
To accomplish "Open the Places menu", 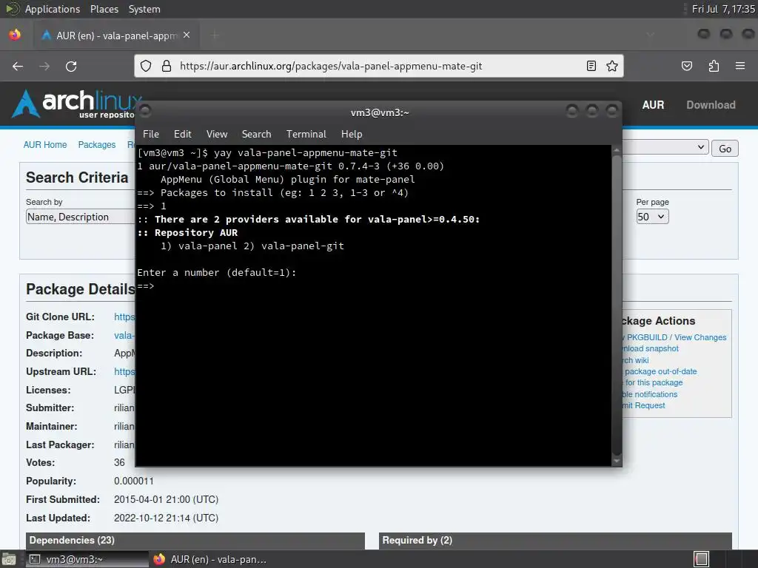I will [104, 9].
